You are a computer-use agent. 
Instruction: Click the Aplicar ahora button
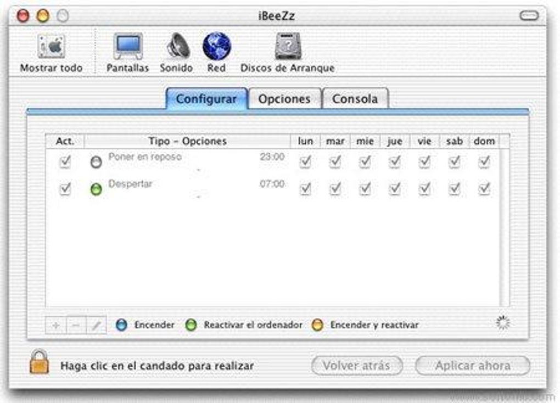coord(473,366)
